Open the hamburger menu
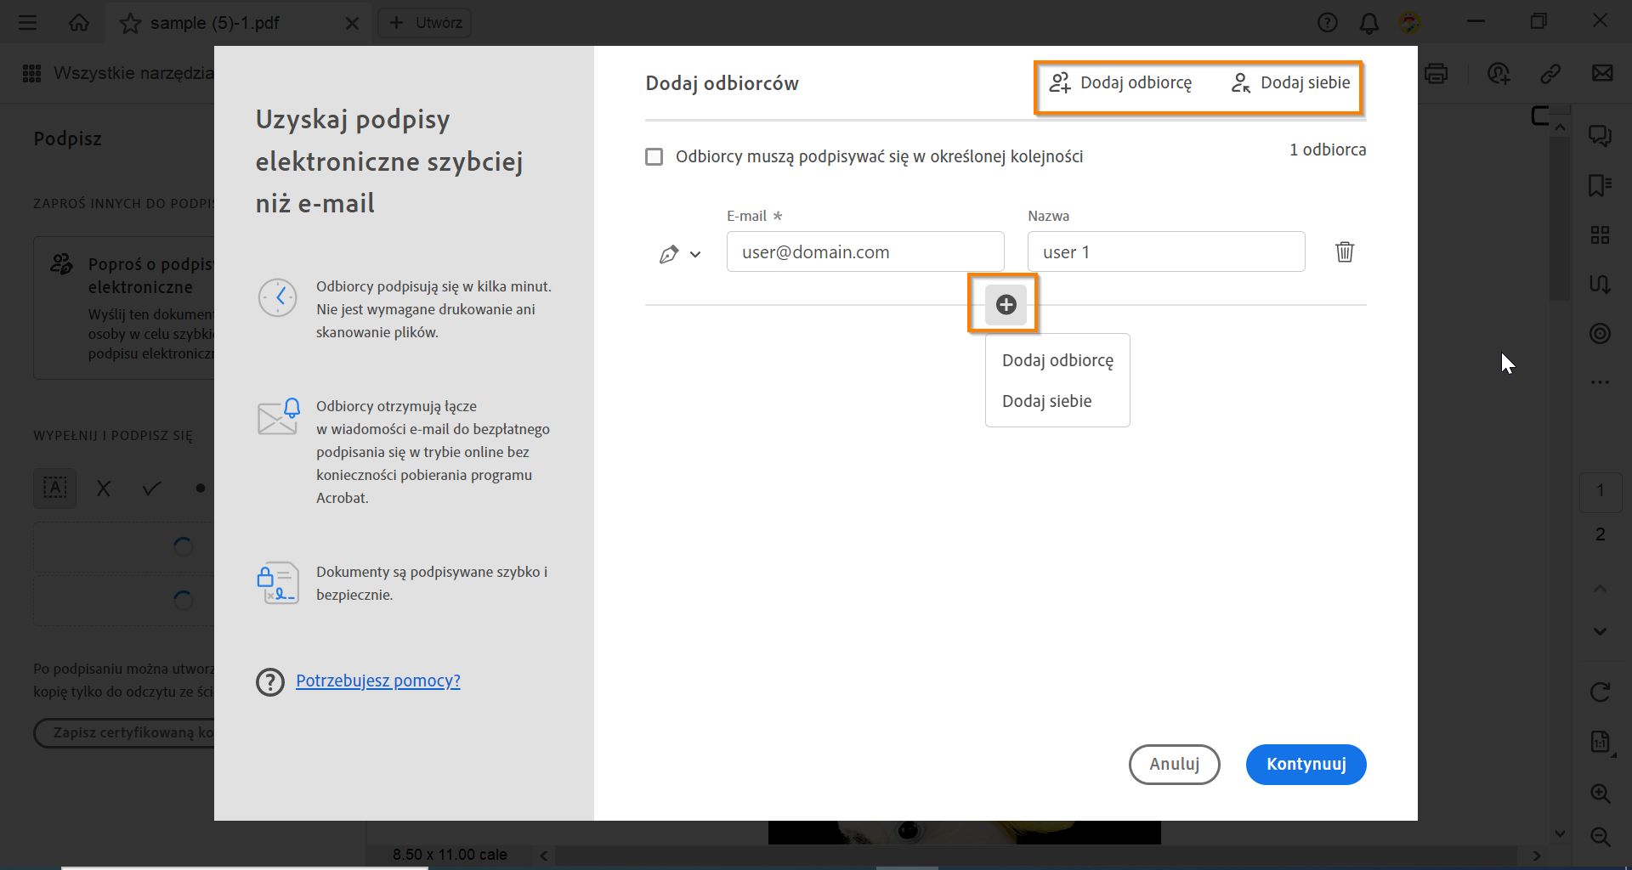Image resolution: width=1632 pixels, height=870 pixels. tap(27, 23)
